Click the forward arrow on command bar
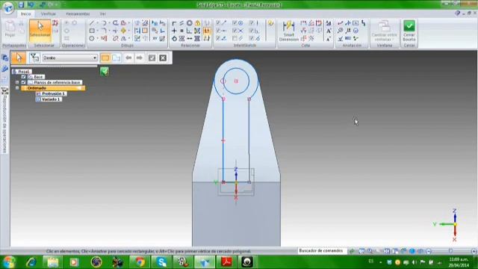478x269 pixels. coord(140,58)
